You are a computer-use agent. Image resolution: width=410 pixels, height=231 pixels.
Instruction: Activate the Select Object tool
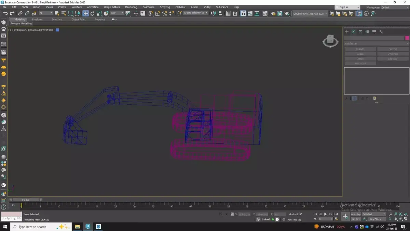pos(57,13)
